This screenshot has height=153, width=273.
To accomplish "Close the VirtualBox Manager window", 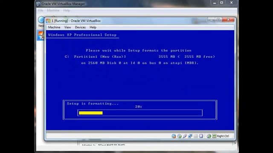I will pyautogui.click(x=231, y=3).
